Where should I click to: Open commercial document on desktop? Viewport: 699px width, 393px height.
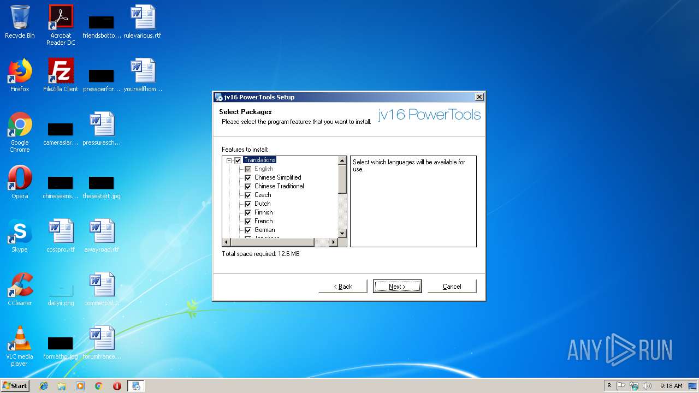point(102,289)
